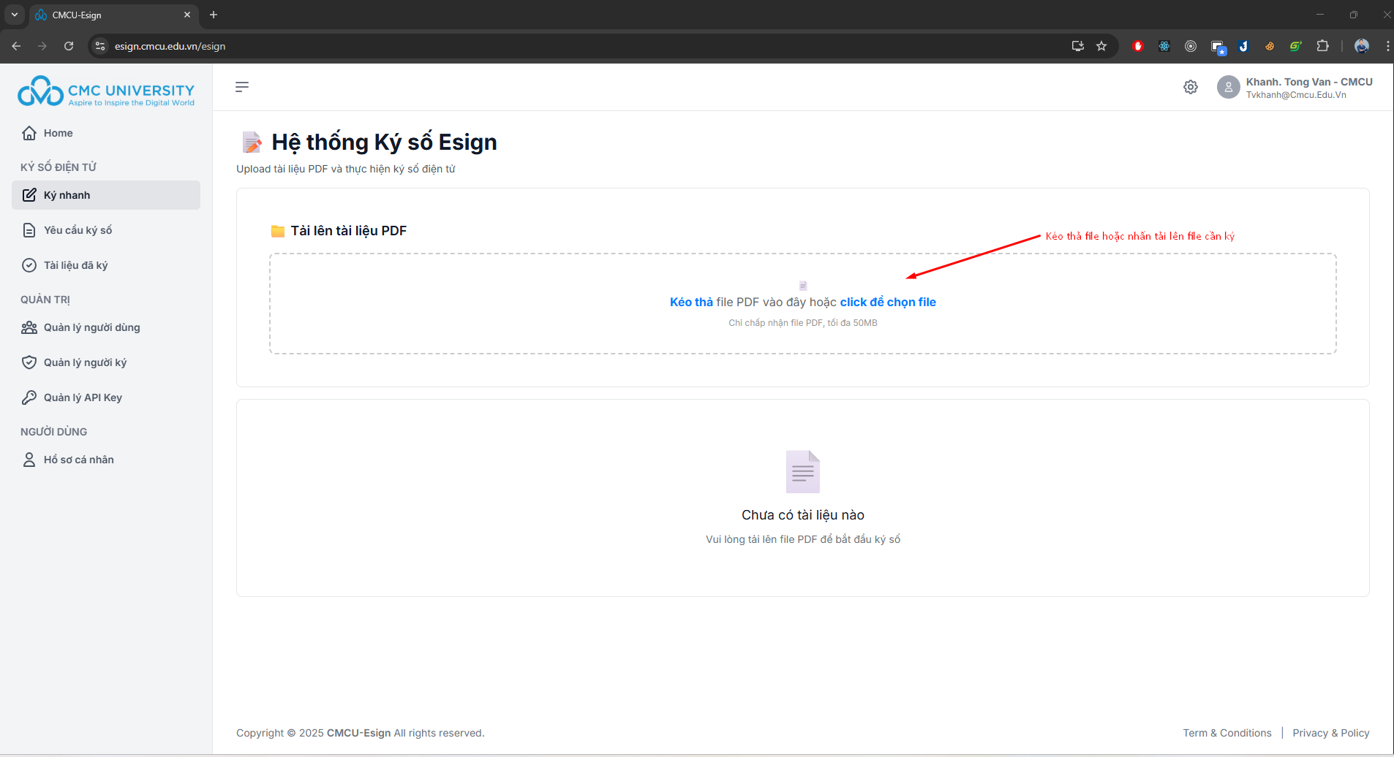Open Tài liệu đã ký page
The image size is (1394, 757).
(x=75, y=265)
